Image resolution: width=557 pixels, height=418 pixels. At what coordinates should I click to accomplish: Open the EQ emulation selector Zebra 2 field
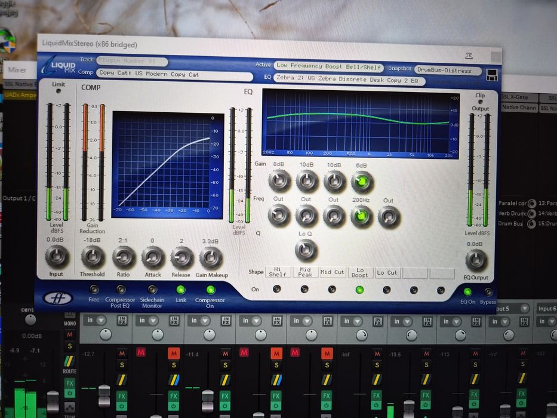click(x=349, y=79)
